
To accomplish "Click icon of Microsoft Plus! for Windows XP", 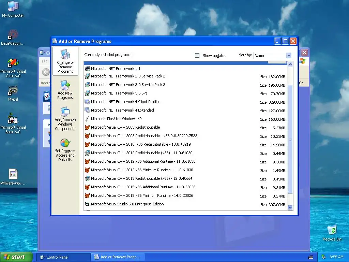I will click(x=87, y=119).
